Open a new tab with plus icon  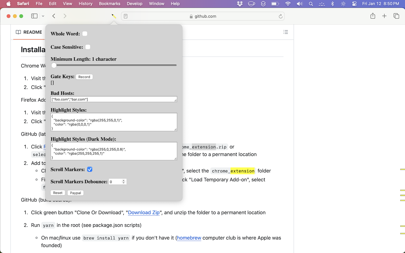coord(384,16)
